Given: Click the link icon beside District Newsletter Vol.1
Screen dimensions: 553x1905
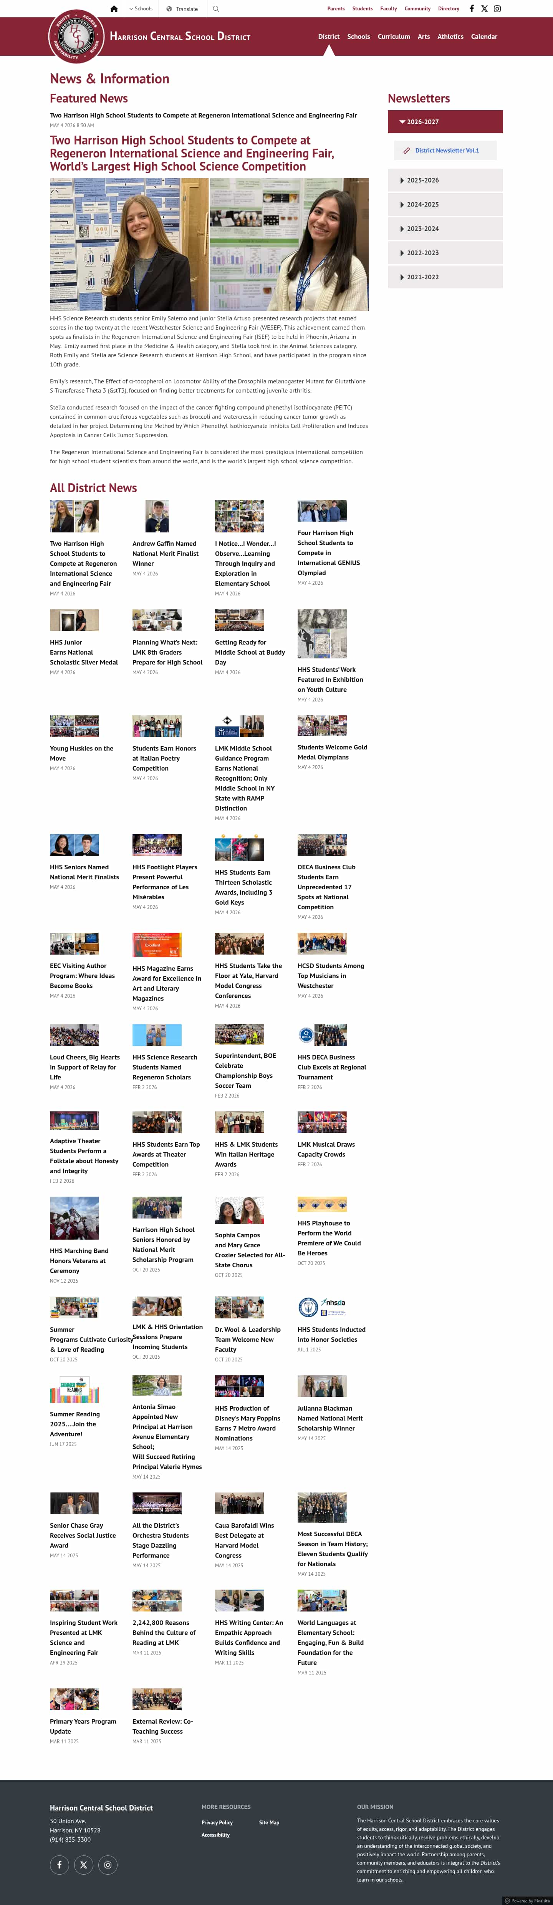Looking at the screenshot, I should 407,151.
